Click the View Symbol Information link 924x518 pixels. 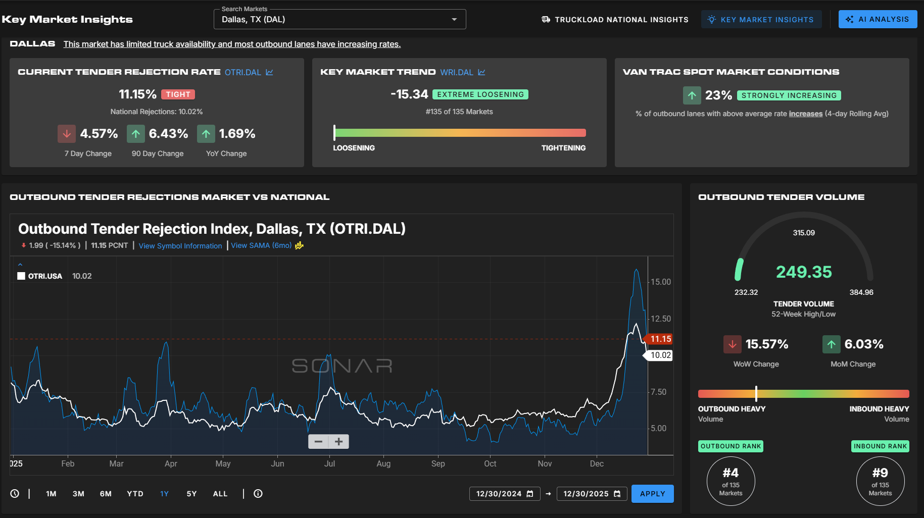(x=180, y=246)
